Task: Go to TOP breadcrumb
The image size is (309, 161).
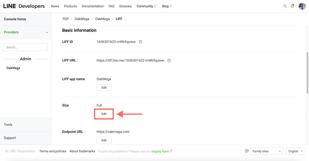Action: tap(65, 19)
